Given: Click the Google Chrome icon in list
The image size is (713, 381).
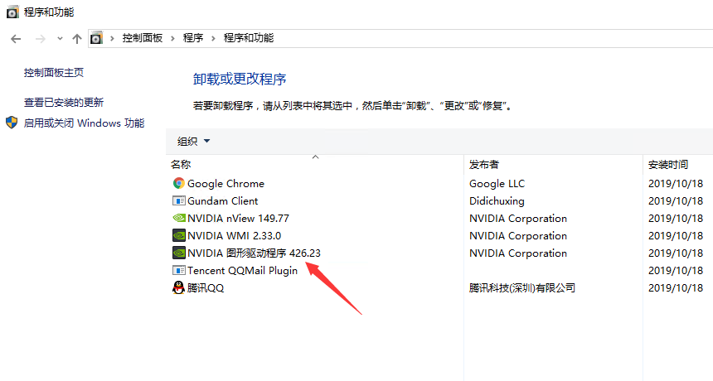Looking at the screenshot, I should pos(179,184).
